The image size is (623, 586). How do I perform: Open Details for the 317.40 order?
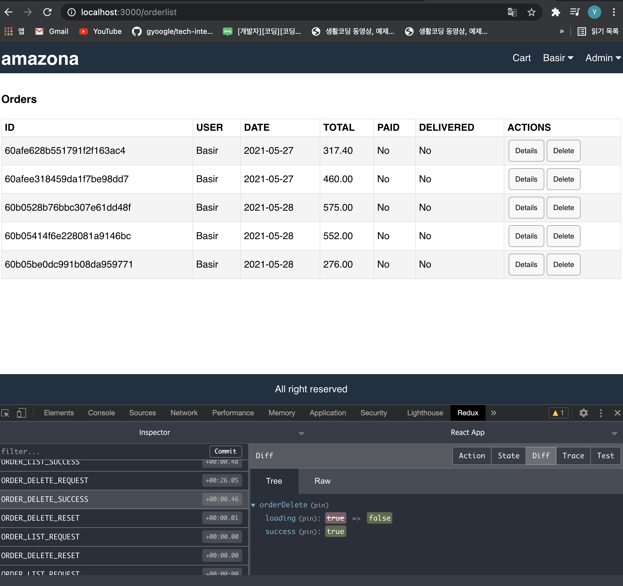(x=526, y=151)
